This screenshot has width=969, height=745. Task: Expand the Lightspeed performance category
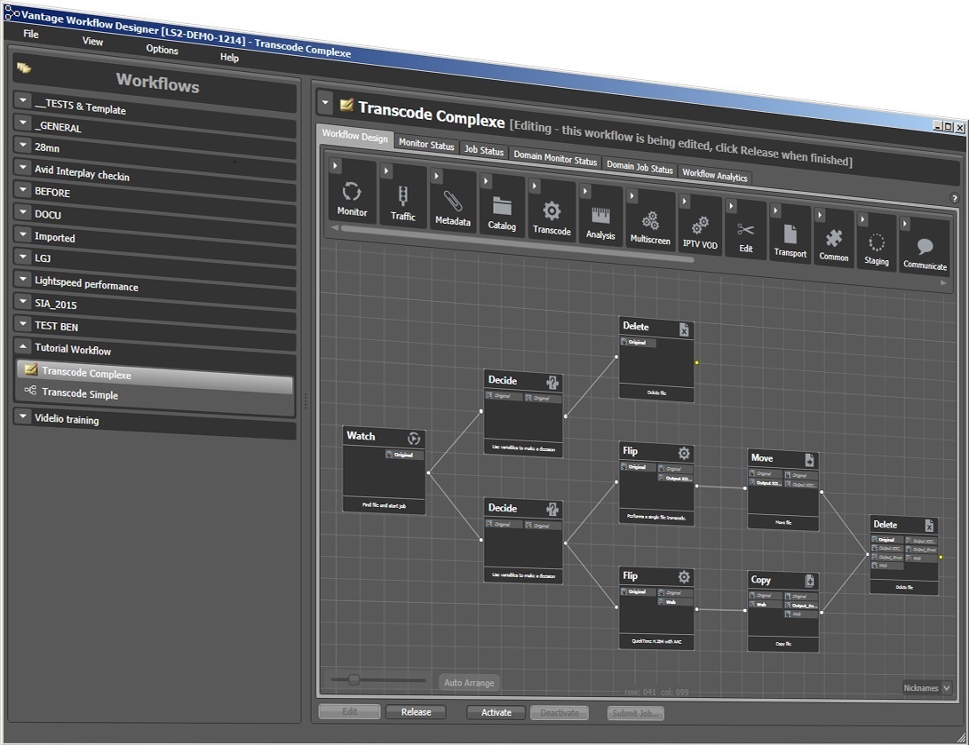23,279
